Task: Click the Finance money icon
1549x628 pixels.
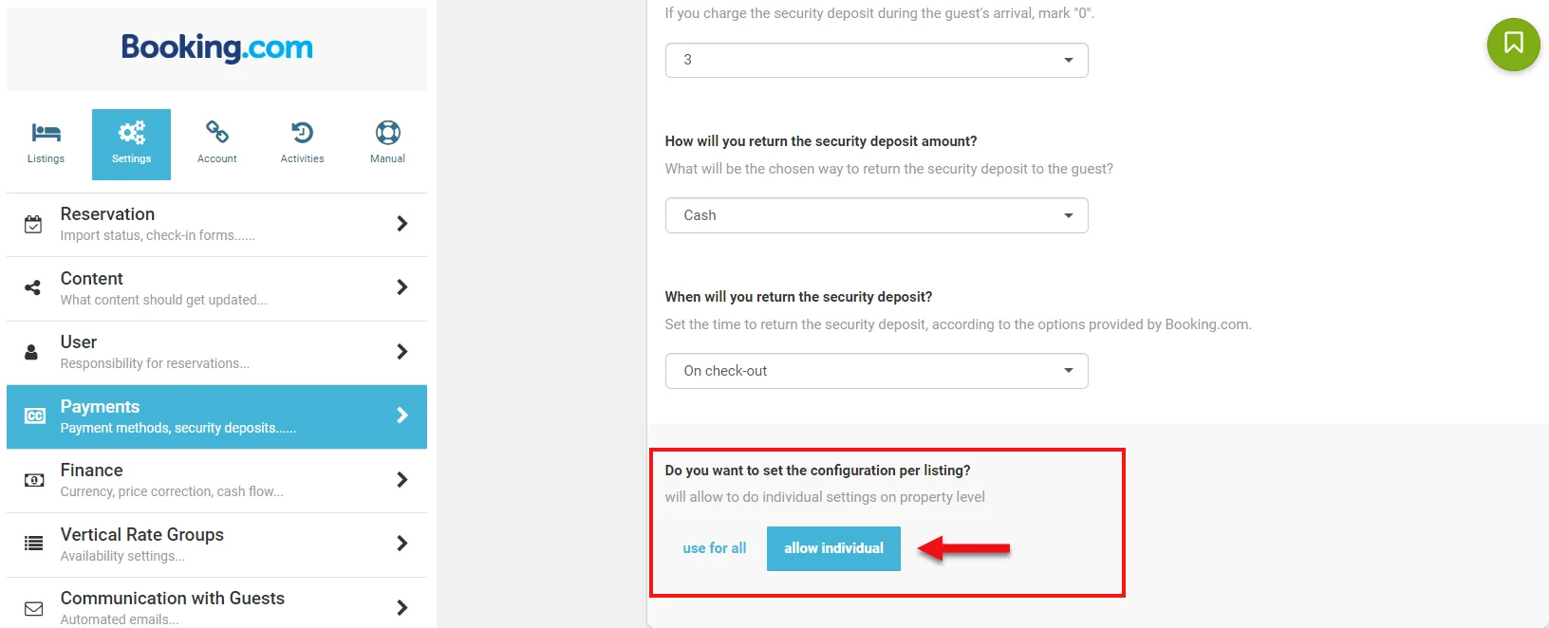Action: pos(33,480)
